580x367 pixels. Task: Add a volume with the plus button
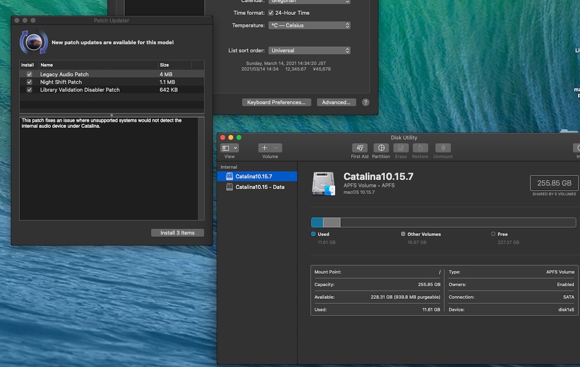(x=264, y=148)
